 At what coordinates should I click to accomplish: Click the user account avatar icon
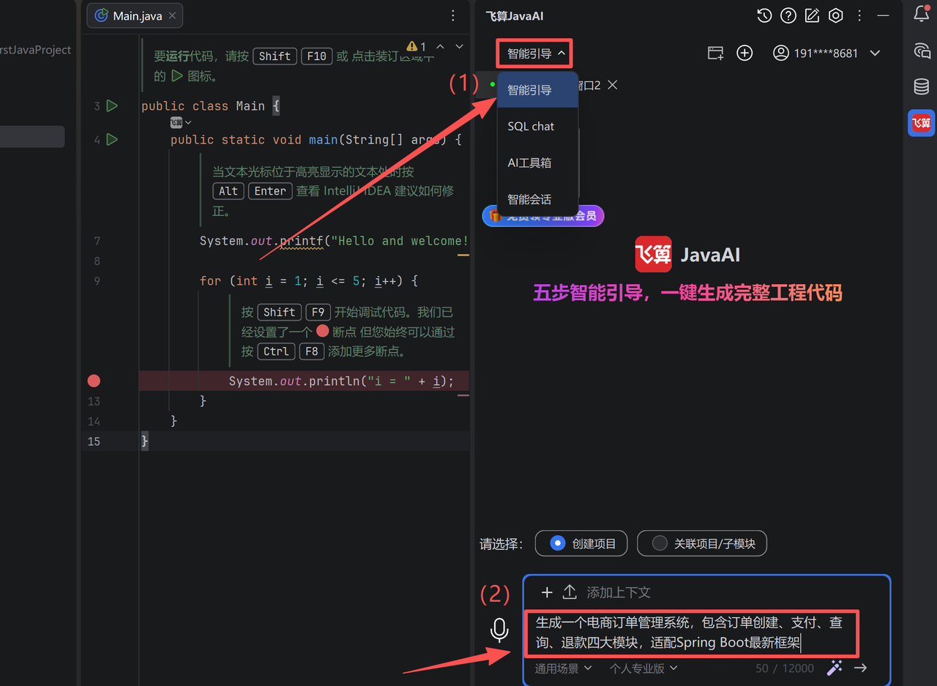pyautogui.click(x=781, y=53)
